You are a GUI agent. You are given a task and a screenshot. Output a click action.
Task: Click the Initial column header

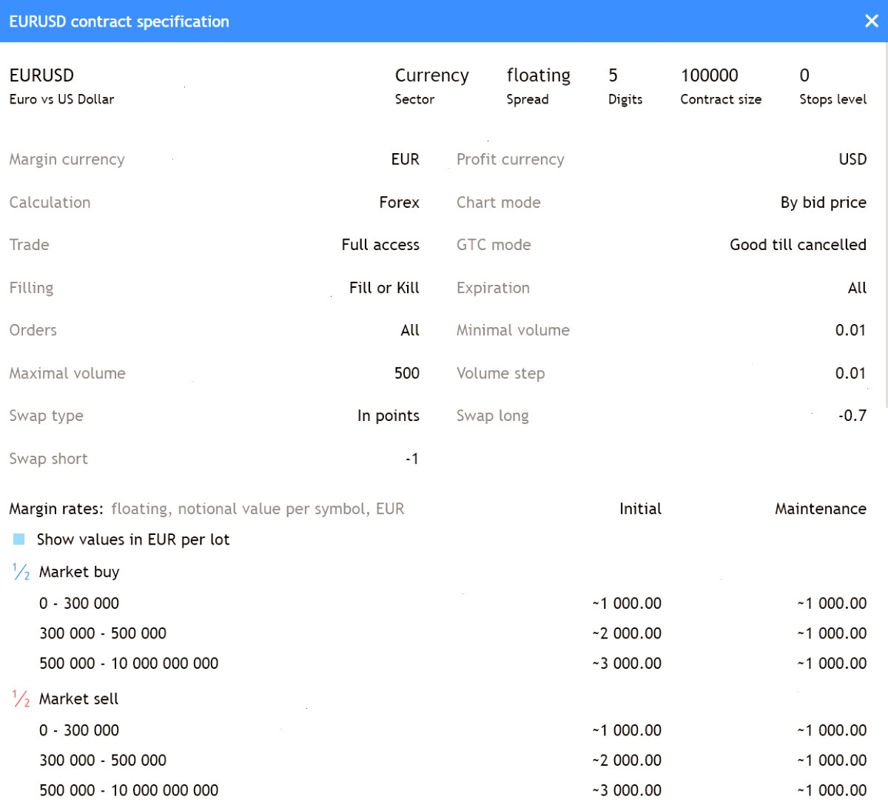[640, 509]
